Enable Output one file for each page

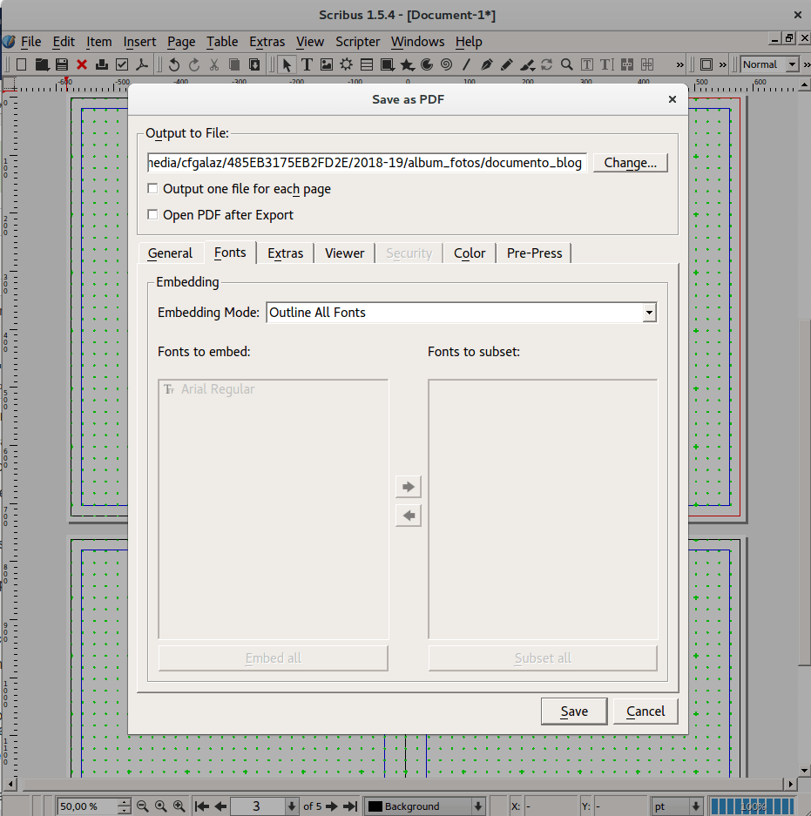(152, 188)
